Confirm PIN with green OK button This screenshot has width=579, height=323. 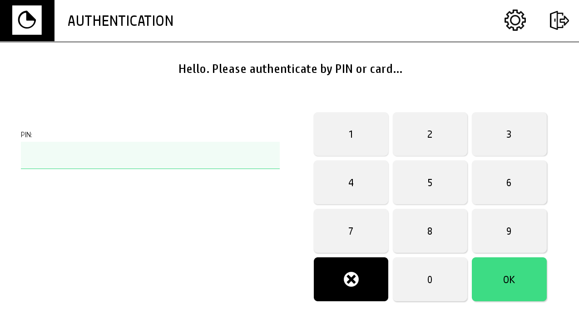click(x=509, y=280)
